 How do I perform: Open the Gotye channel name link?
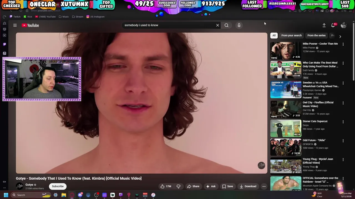[29, 185]
